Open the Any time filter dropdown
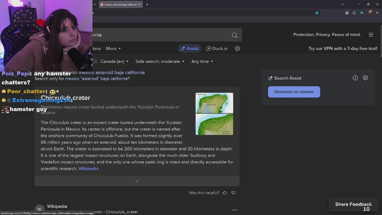Image resolution: width=382 pixels, height=215 pixels. (x=202, y=61)
